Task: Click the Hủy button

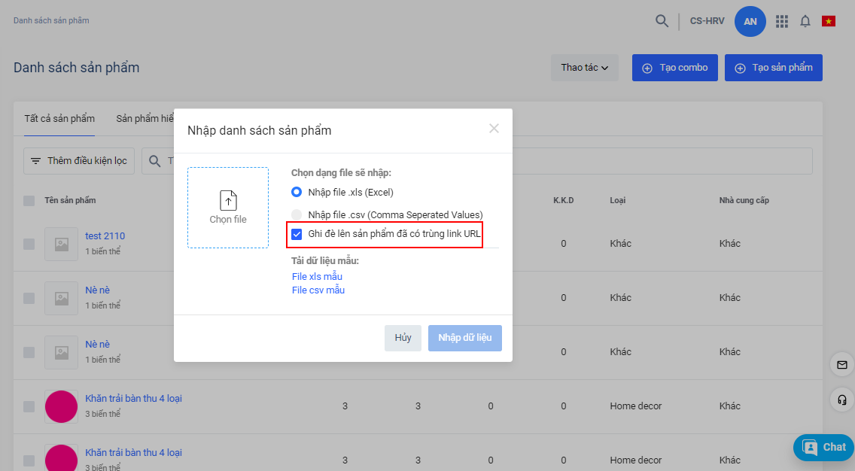Action: pos(403,338)
